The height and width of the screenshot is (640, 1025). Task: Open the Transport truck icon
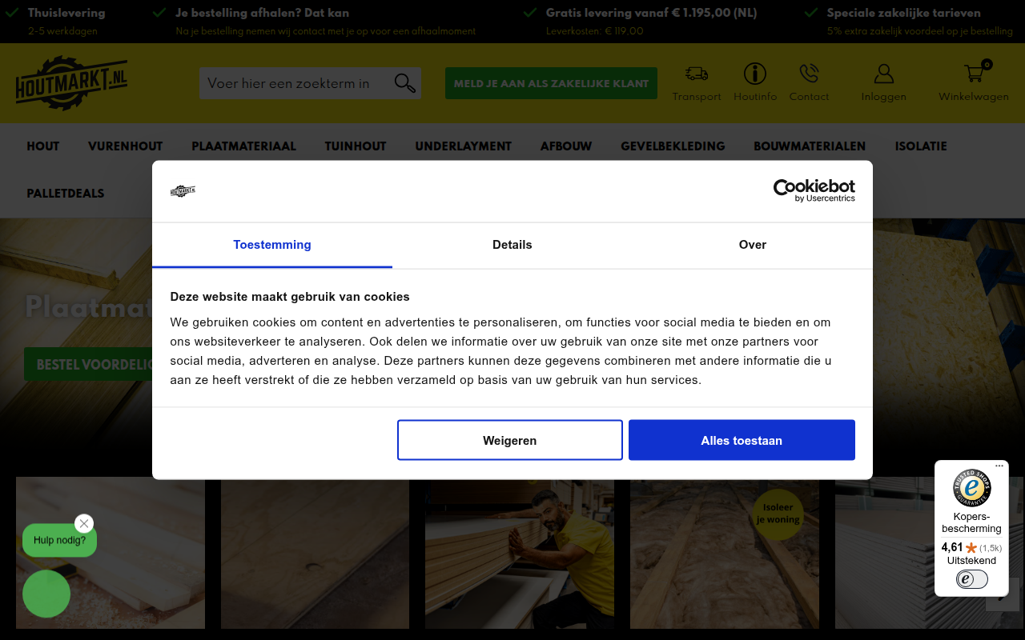(x=697, y=74)
